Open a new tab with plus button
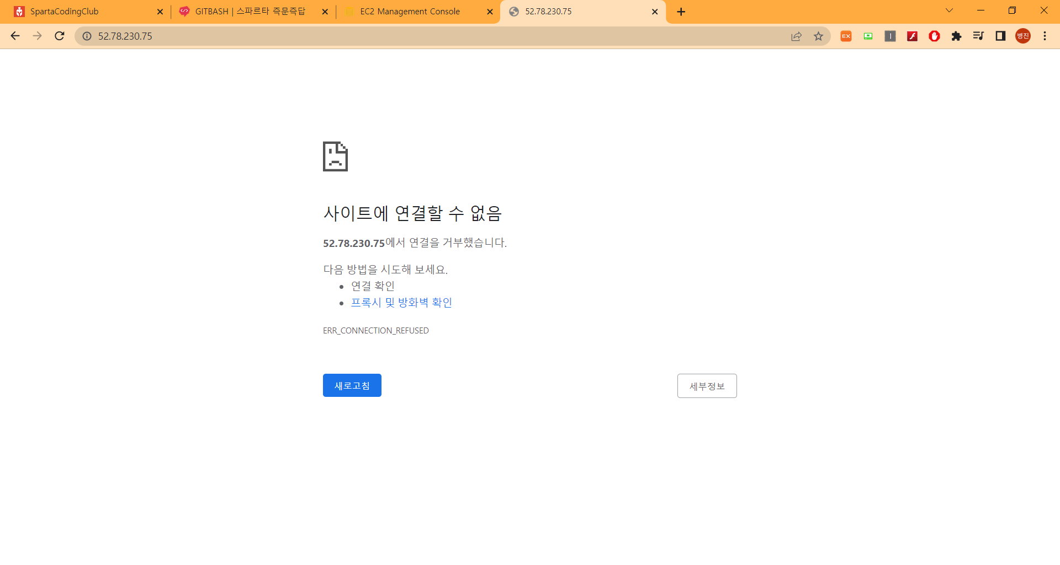The image size is (1060, 565). [681, 12]
